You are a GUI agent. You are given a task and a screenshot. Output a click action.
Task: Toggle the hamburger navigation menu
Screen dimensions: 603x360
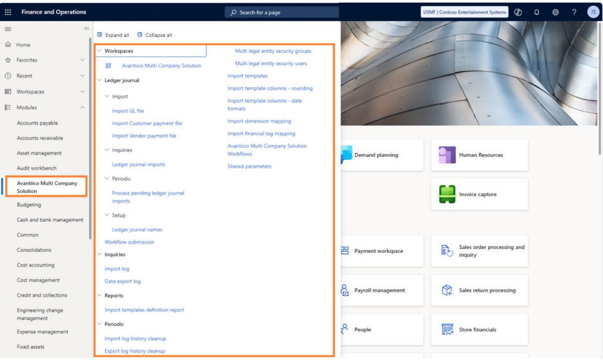[x=8, y=29]
